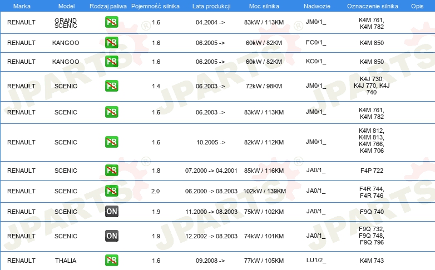Click the petrol icon in the SCENIC 2.0 row
This screenshot has width=435, height=270.
pos(111,191)
